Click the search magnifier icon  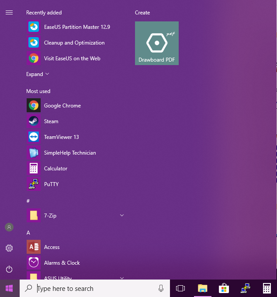point(28,288)
